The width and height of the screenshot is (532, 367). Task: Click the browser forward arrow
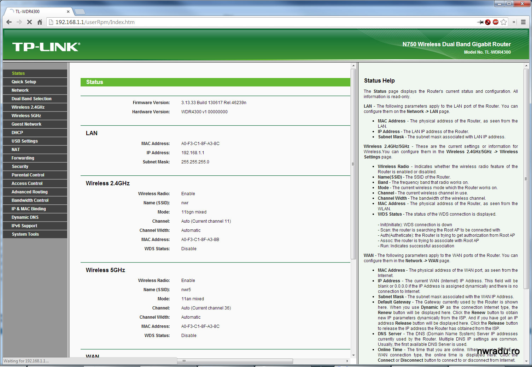(x=19, y=22)
